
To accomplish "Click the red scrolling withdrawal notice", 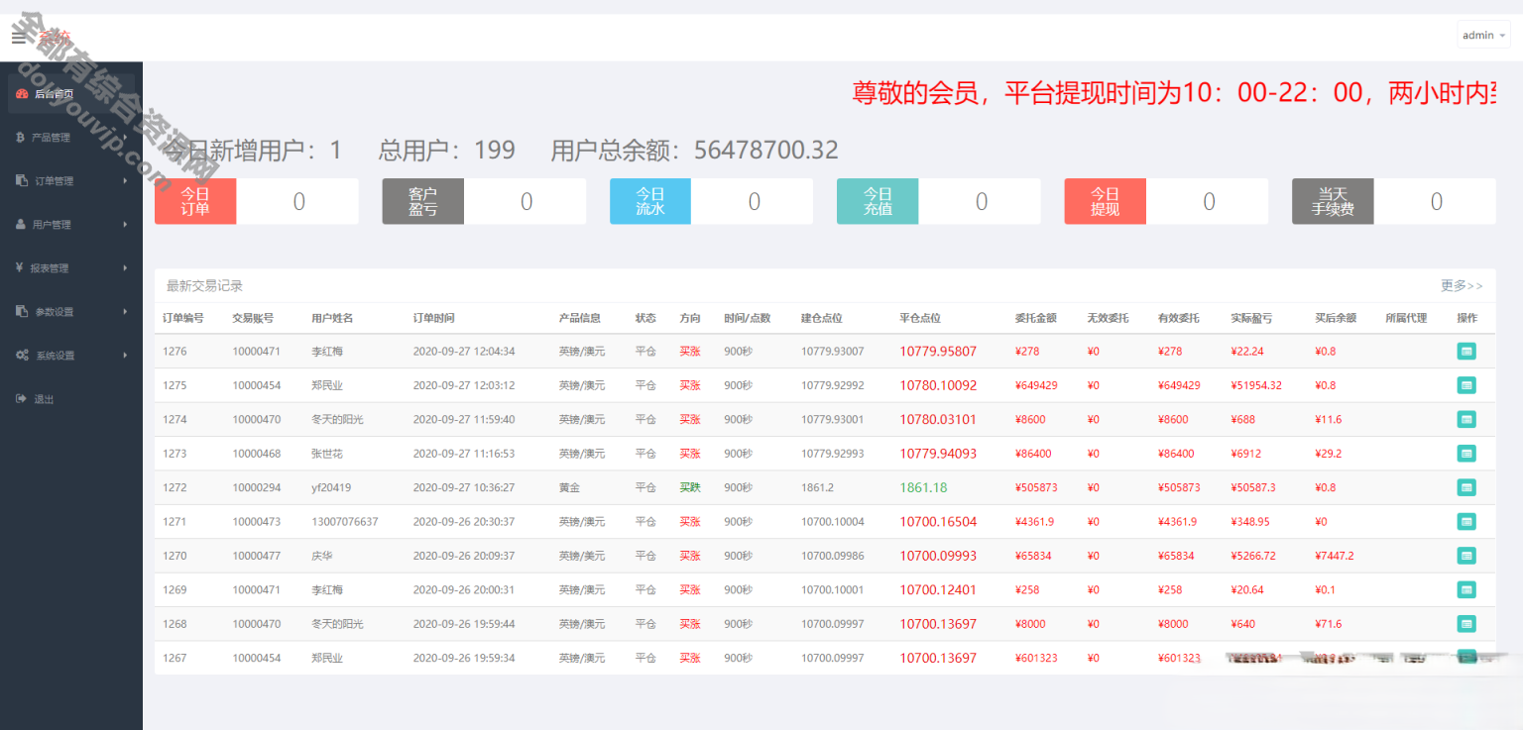I will coord(1174,93).
